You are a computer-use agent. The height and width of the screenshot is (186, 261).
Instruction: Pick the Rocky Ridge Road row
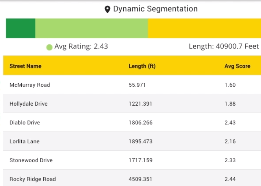[x=132, y=178]
